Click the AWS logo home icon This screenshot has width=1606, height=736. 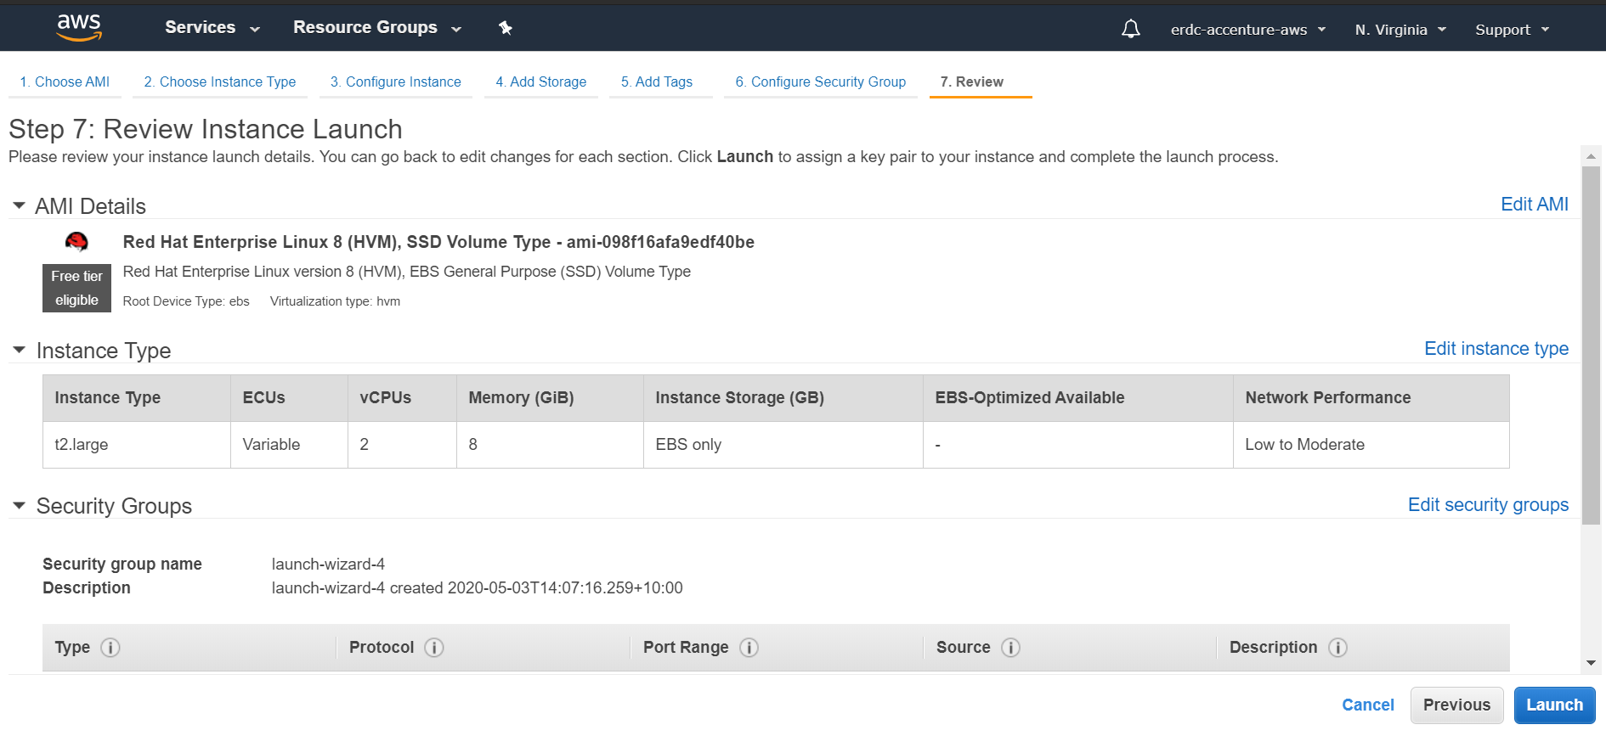coord(79,27)
